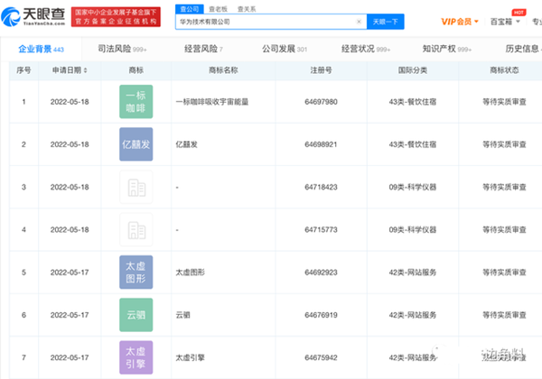Image resolution: width=542 pixels, height=379 pixels.
Task: Expand the VIP会员 dropdown
Action: (463, 20)
